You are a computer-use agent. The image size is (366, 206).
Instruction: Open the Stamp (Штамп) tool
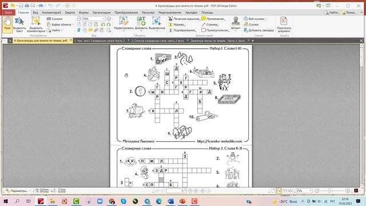(236, 24)
